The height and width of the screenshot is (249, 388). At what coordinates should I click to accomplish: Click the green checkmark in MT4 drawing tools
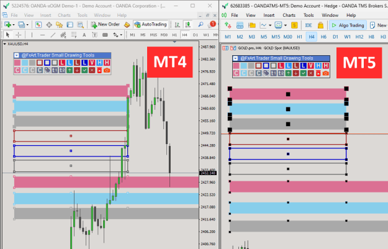point(84,70)
